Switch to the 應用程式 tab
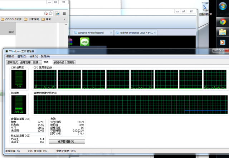The height and width of the screenshot is (158, 229). [x=13, y=62]
